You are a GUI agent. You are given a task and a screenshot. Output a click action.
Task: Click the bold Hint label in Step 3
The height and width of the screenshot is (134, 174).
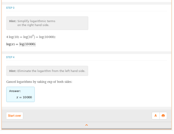coord(13,21)
